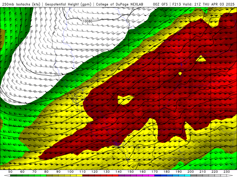Select the dark gray swatch right of 200

(194, 176)
